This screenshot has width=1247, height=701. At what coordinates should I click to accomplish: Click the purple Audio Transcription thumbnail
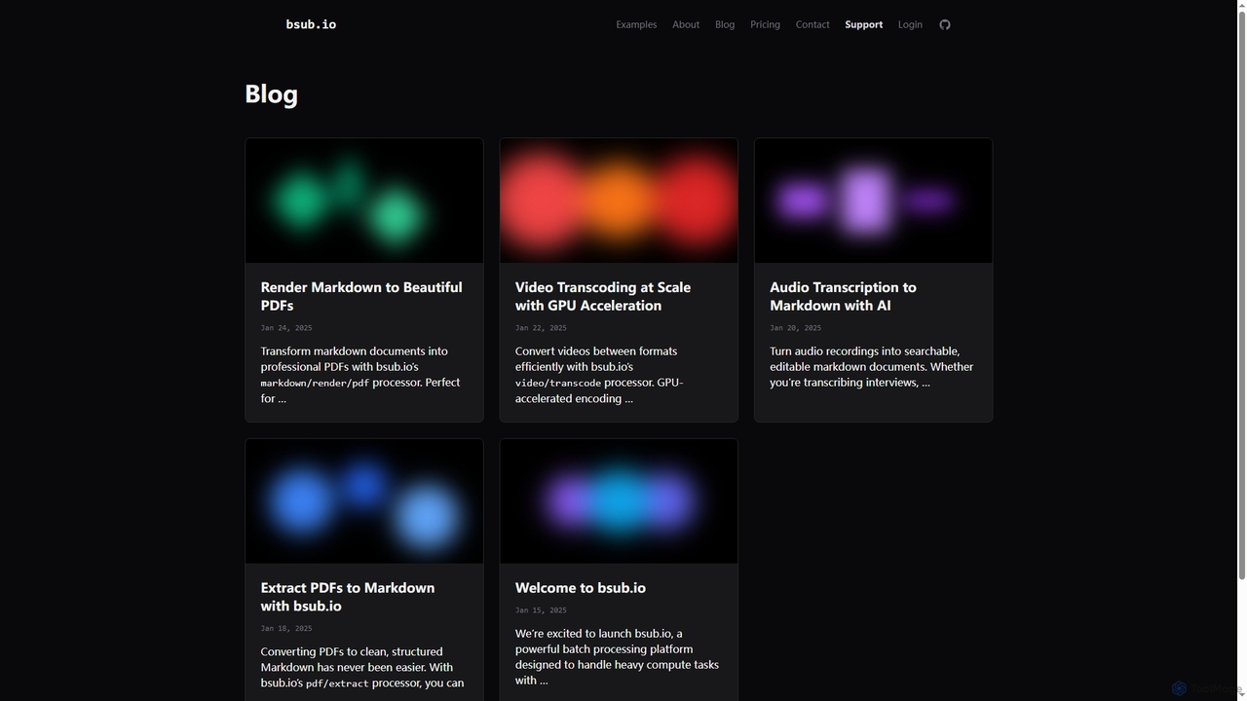pos(873,201)
